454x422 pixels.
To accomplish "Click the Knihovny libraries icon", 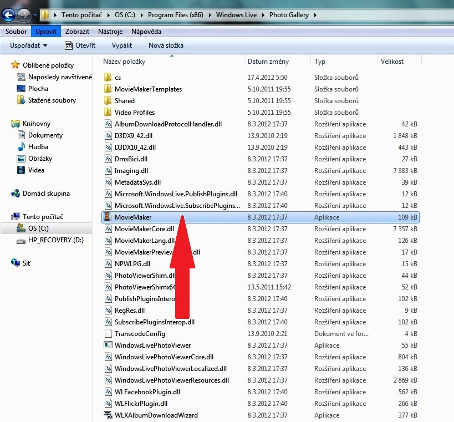I will [16, 124].
